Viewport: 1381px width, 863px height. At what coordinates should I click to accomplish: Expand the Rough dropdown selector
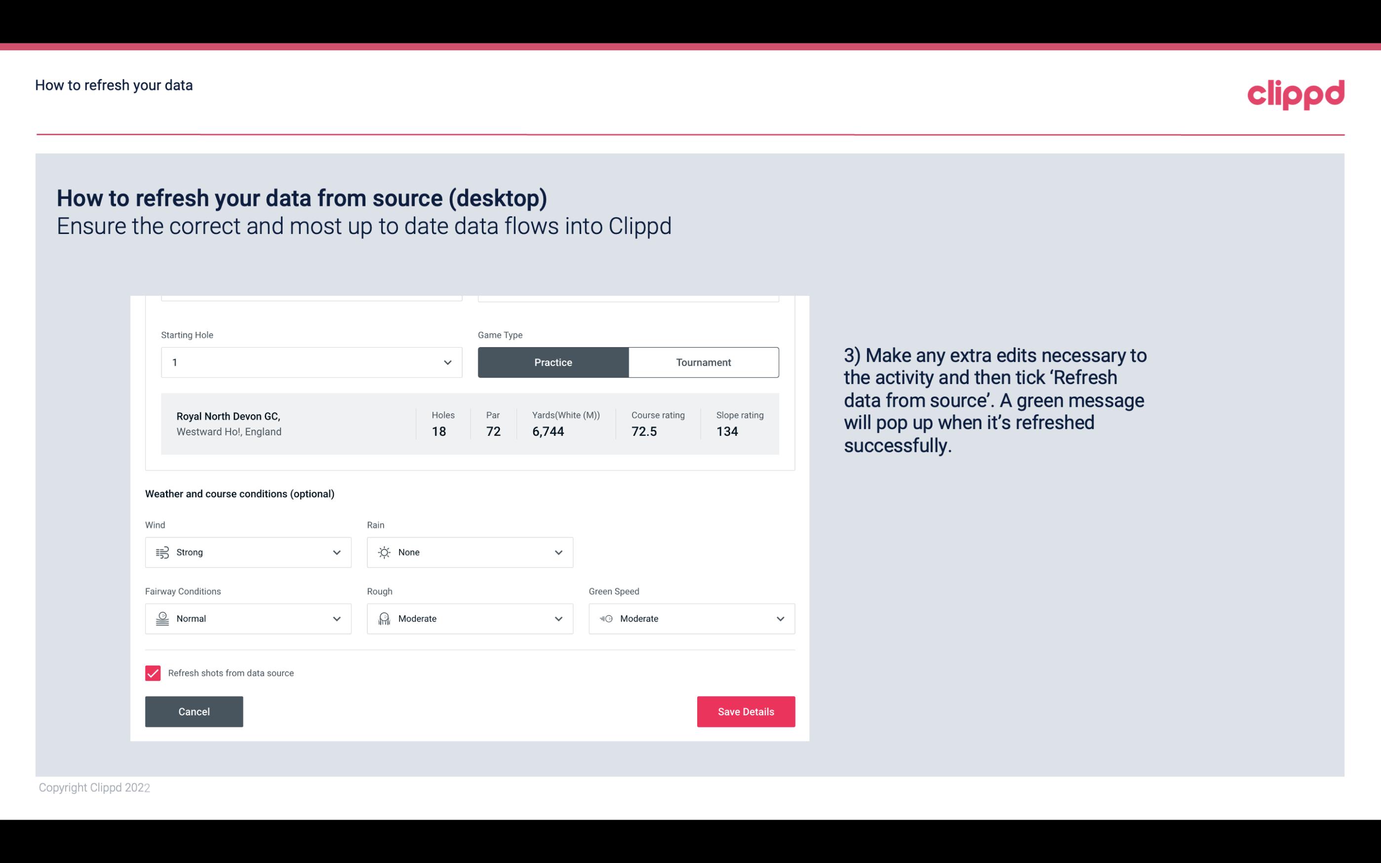click(x=557, y=619)
